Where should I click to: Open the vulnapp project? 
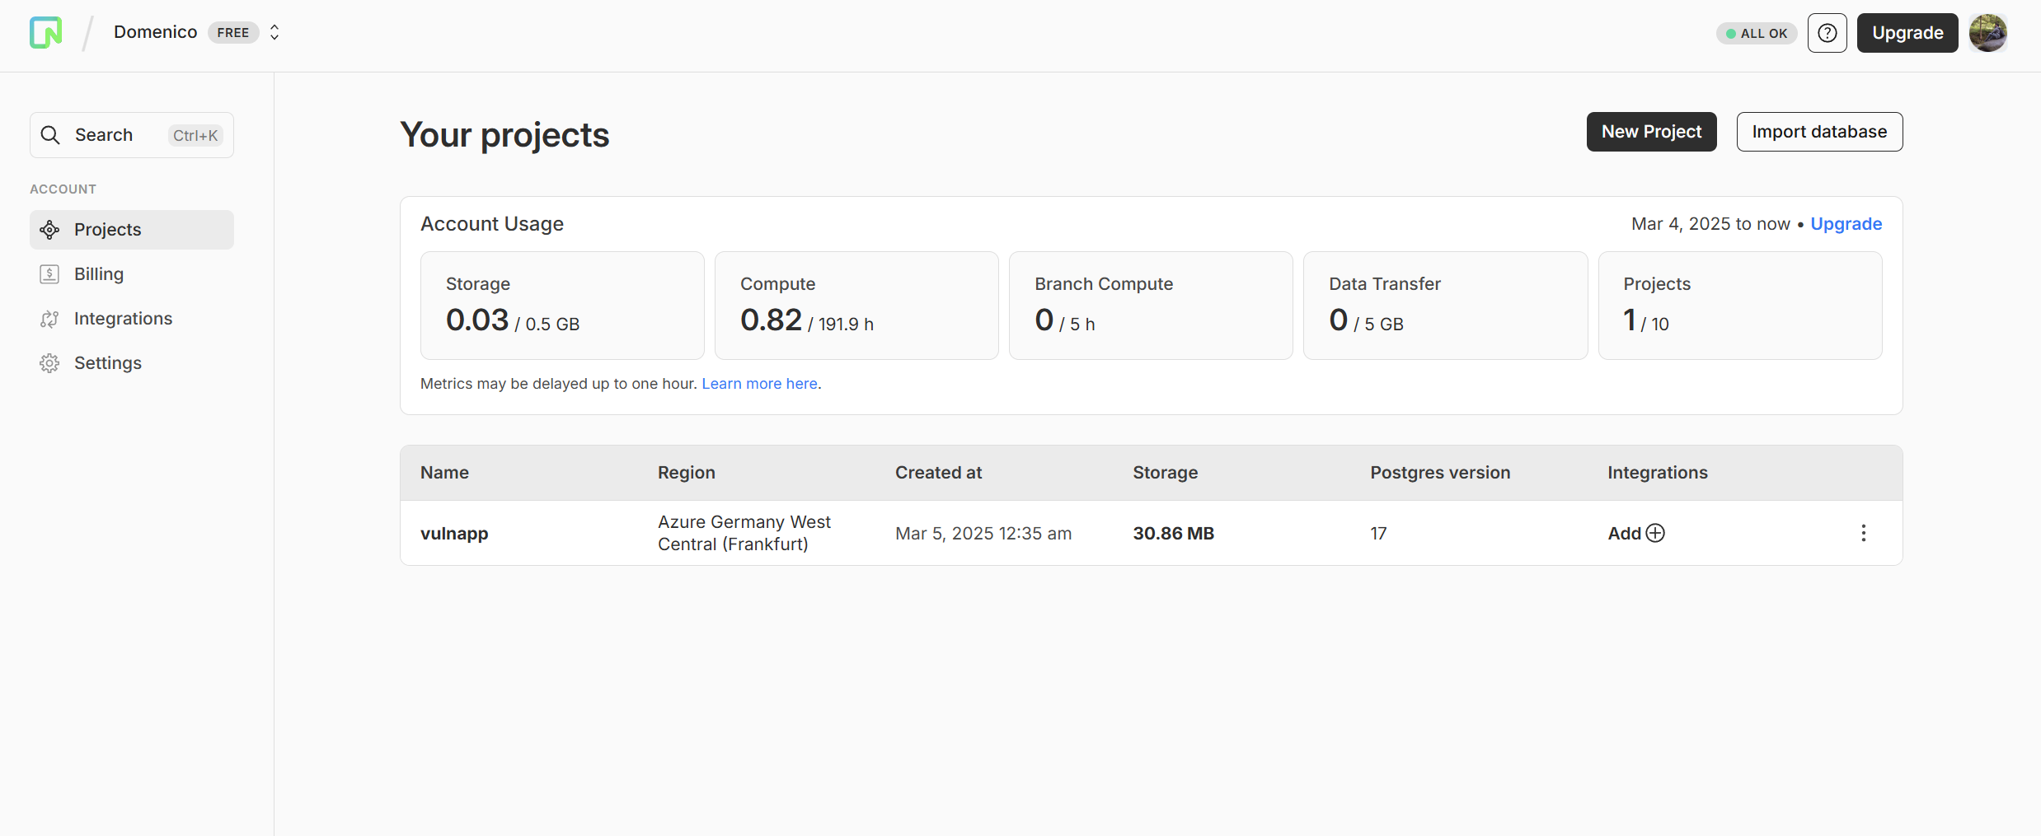coord(454,534)
